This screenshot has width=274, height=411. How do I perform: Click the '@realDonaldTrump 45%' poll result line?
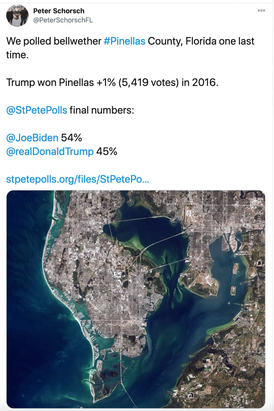(62, 152)
